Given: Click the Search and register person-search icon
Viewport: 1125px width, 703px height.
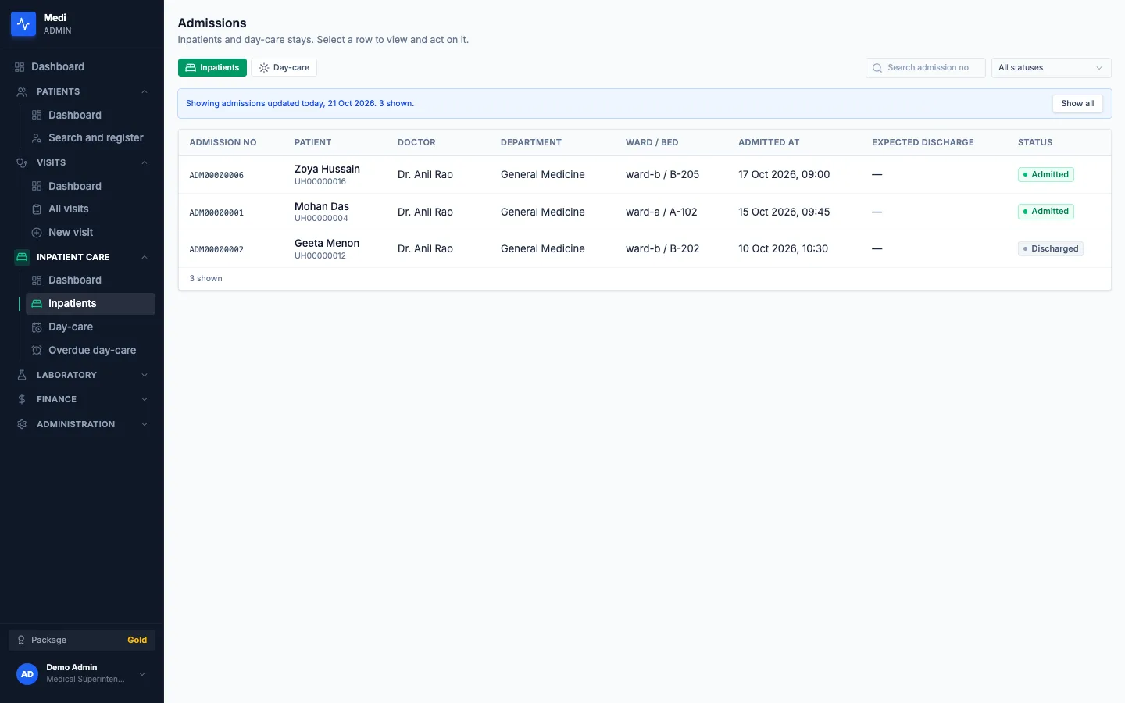Looking at the screenshot, I should pyautogui.click(x=37, y=138).
